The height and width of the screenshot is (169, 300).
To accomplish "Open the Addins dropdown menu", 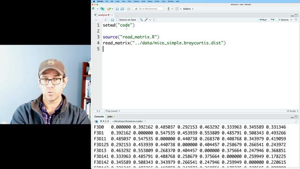I will [x=188, y=9].
